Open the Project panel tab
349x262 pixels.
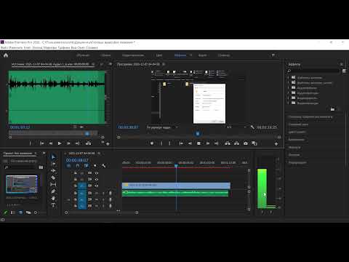tap(17, 154)
